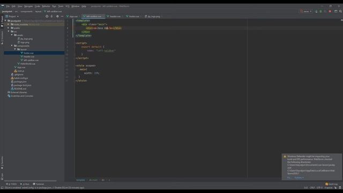The image size is (343, 193).
Task: Open the Structure tool window side tab
Action: tap(2, 38)
